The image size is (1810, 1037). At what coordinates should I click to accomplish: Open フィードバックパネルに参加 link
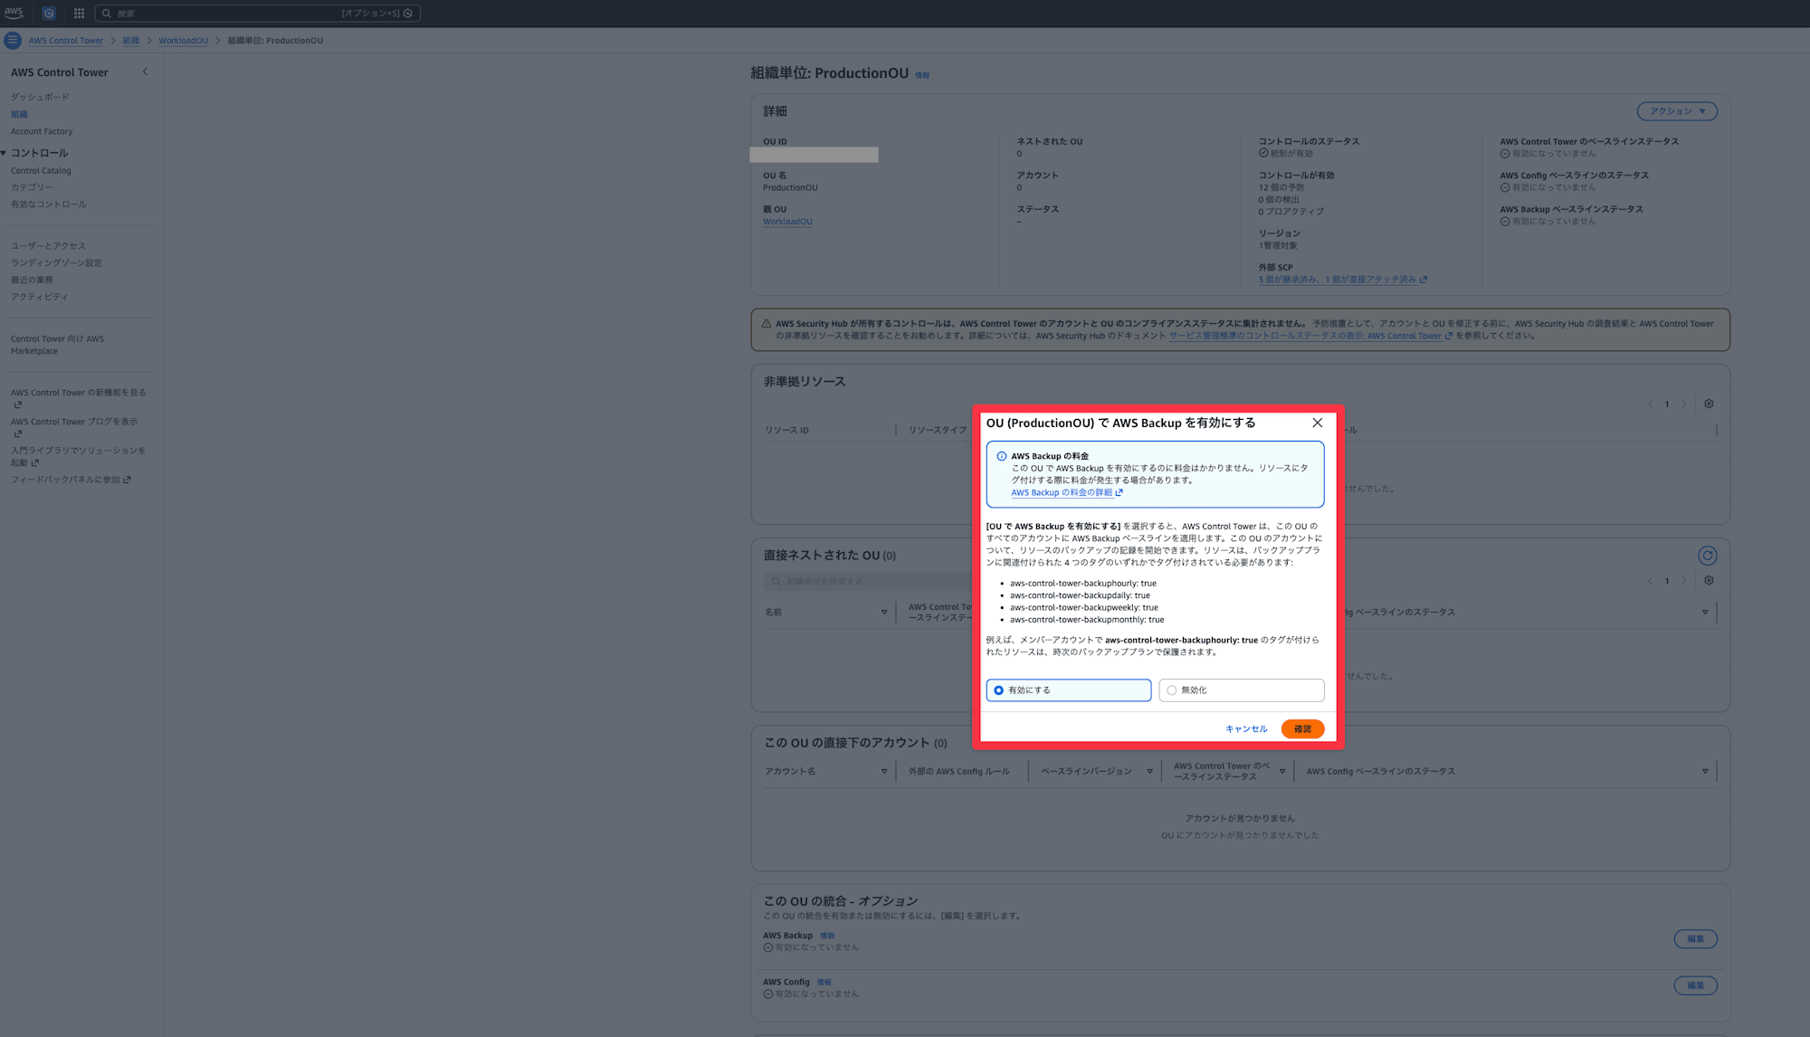point(71,480)
